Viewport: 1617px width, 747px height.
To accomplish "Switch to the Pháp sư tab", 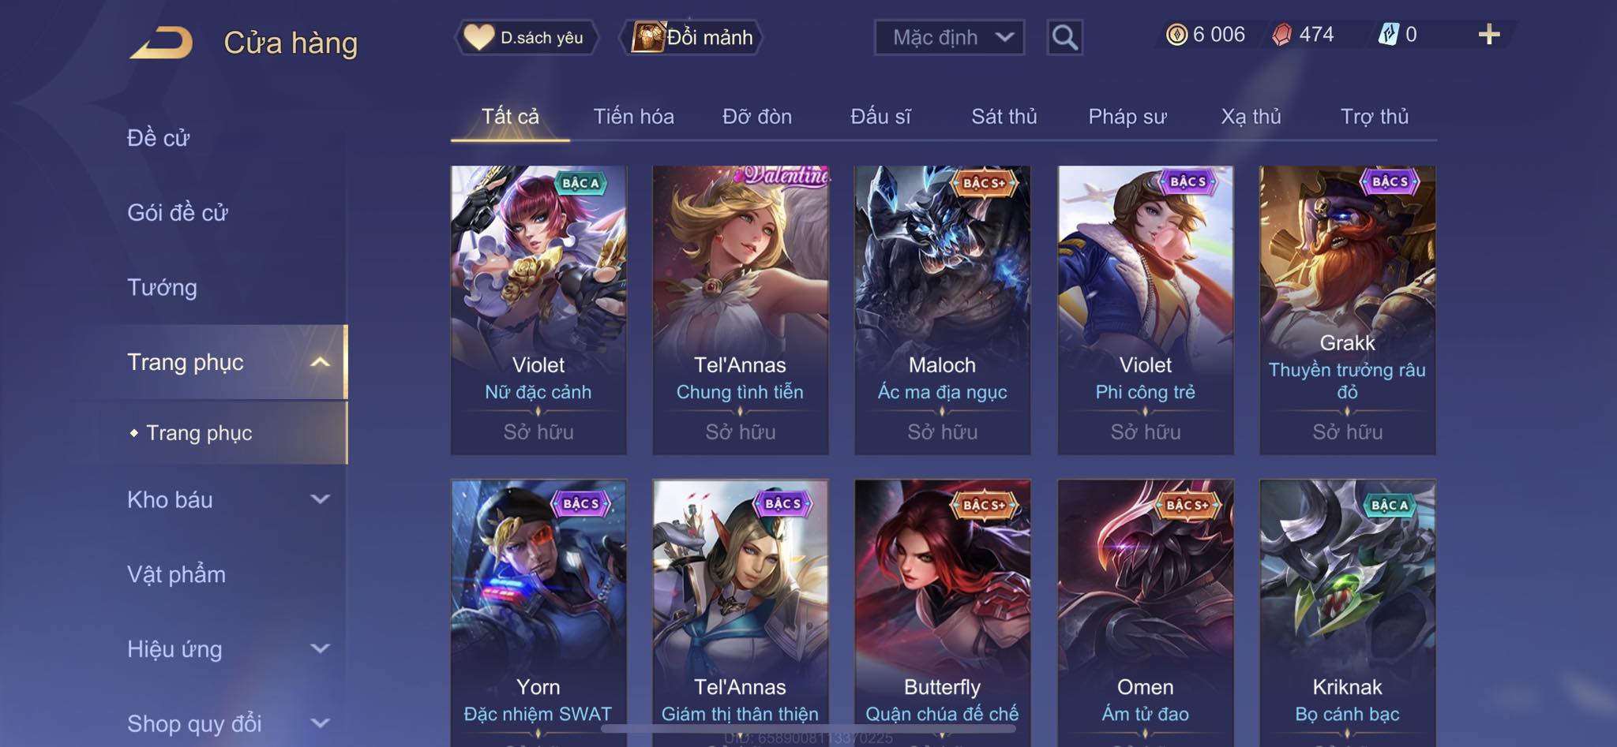I will 1127,117.
